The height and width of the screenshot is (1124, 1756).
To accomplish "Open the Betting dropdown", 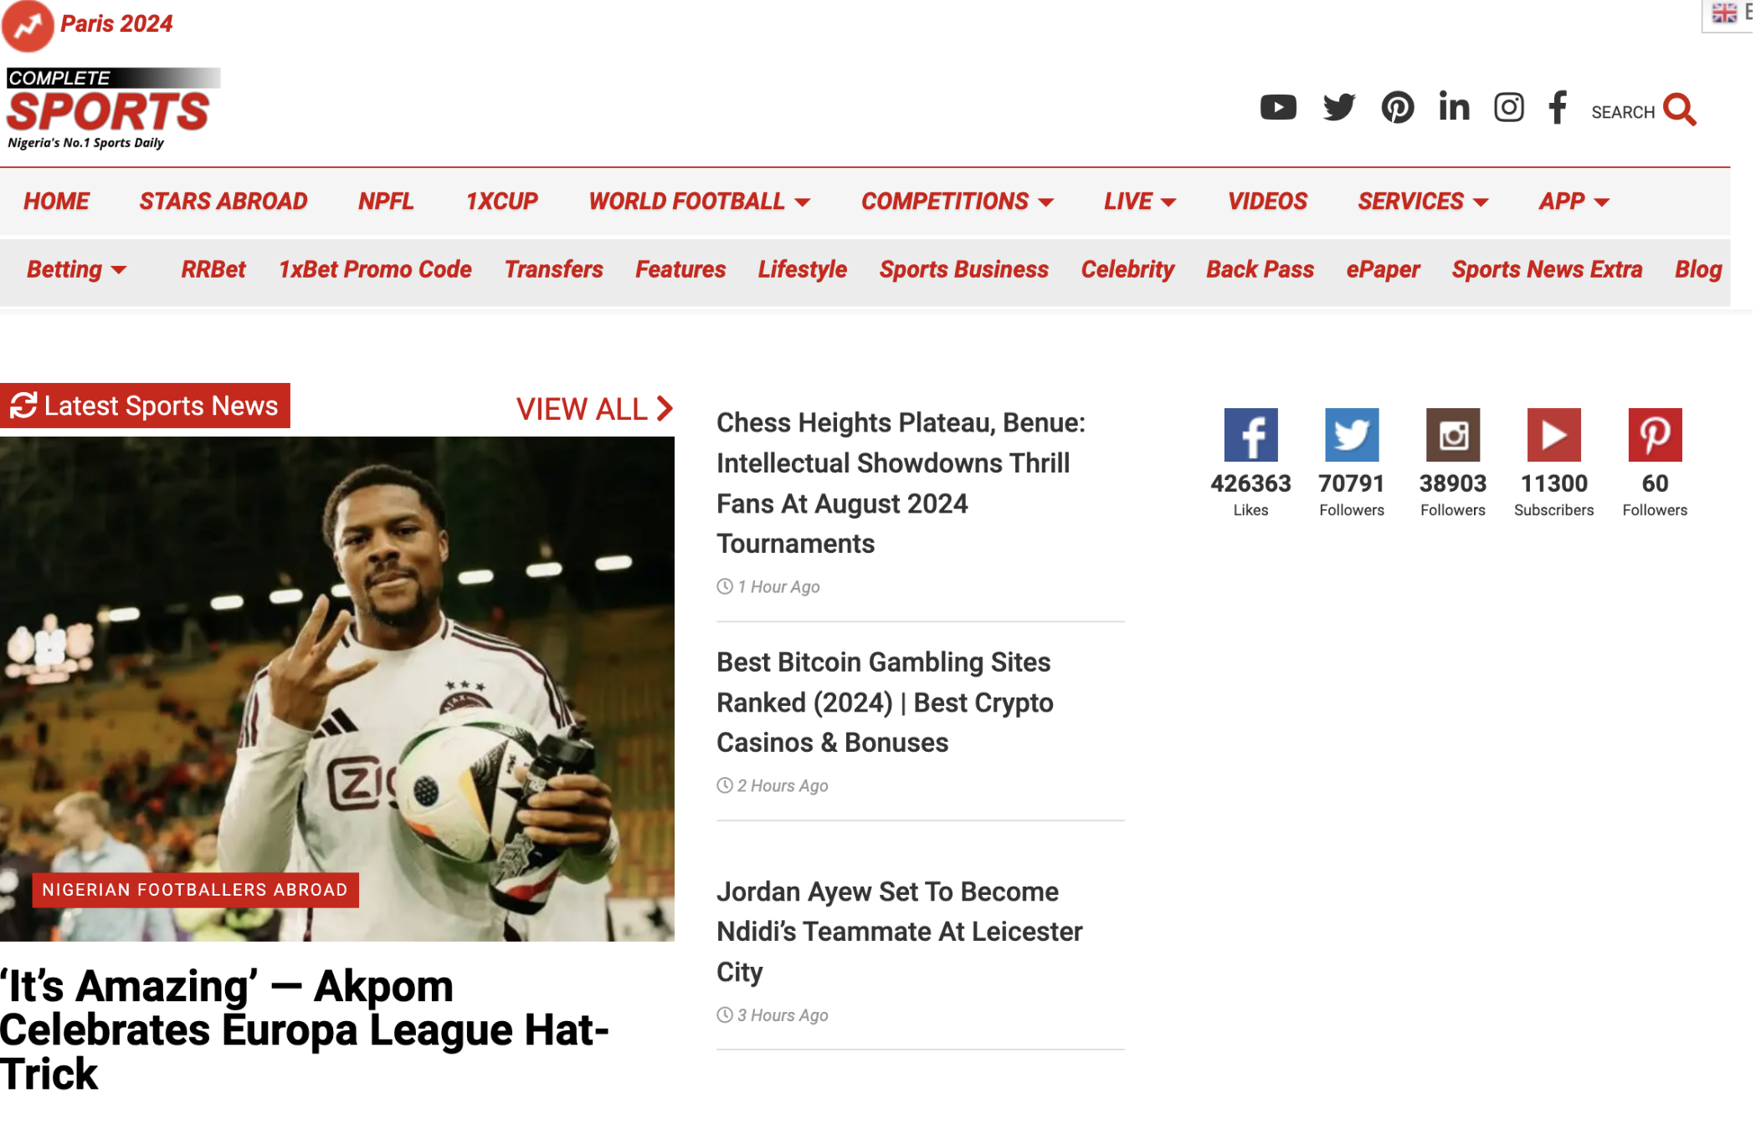I will [x=77, y=270].
